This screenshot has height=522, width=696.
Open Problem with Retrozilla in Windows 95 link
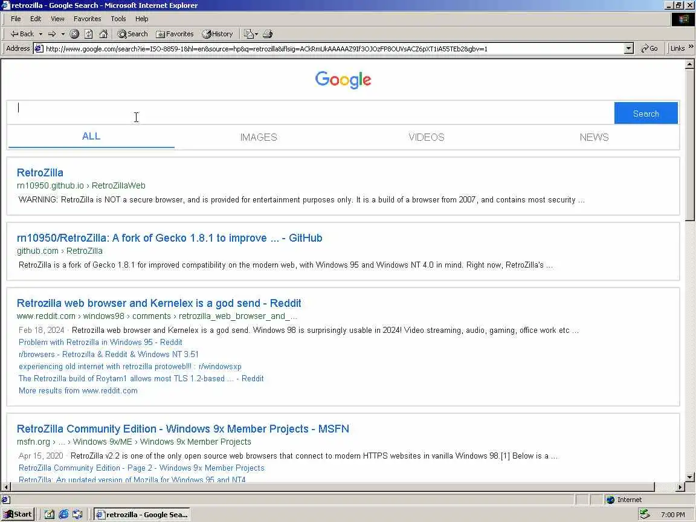pyautogui.click(x=100, y=342)
